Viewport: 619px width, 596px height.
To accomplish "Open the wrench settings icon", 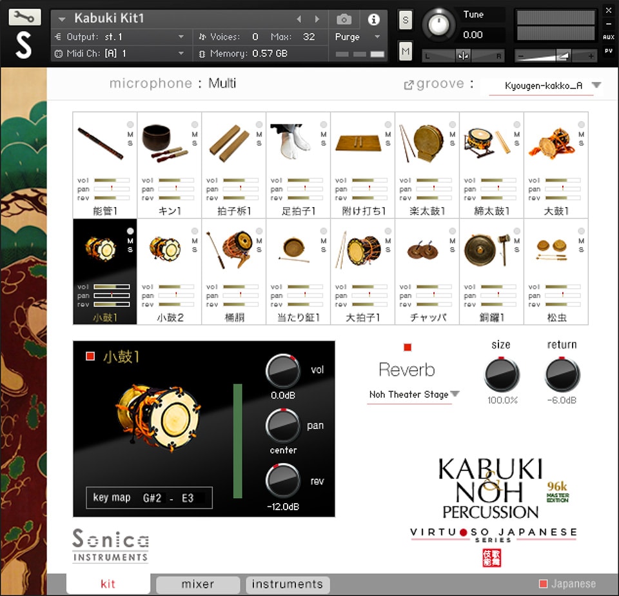I will click(x=25, y=17).
